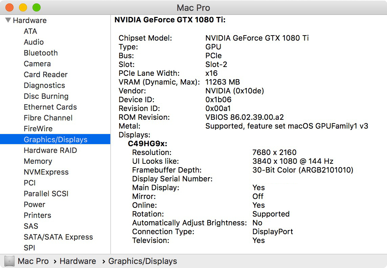
Task: Open the PCI section
Action: [x=30, y=183]
